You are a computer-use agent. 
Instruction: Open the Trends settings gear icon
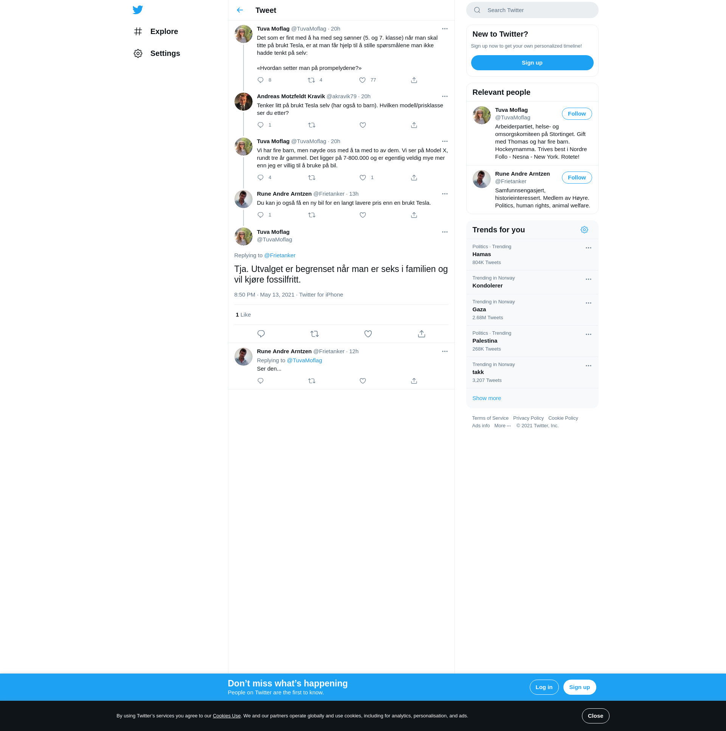584,230
